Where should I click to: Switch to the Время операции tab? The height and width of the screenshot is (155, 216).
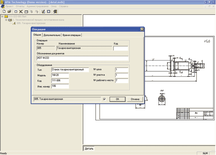click(72, 35)
